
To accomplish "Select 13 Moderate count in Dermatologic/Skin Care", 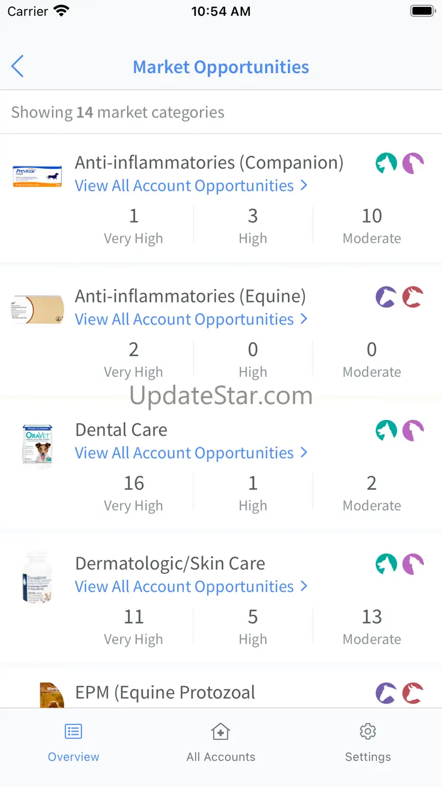I will [x=372, y=617].
